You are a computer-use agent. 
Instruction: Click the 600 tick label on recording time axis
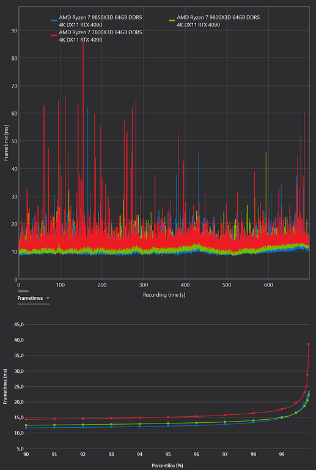[268, 285]
